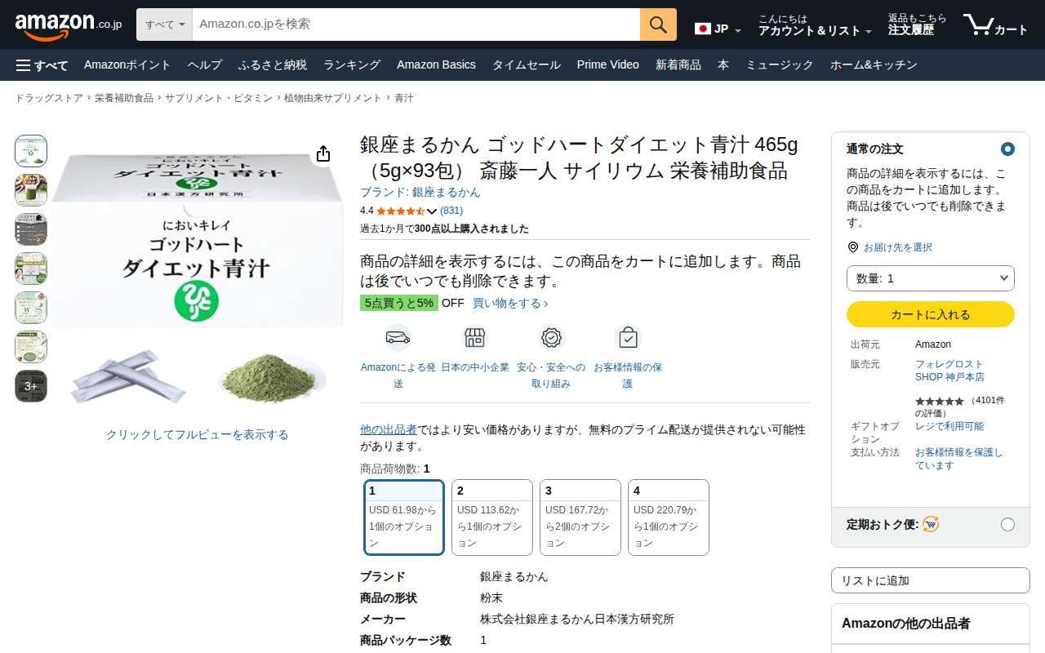Screen dimensions: 1045x653
Task: Expand the rating breakdown chevron
Action: [433, 211]
